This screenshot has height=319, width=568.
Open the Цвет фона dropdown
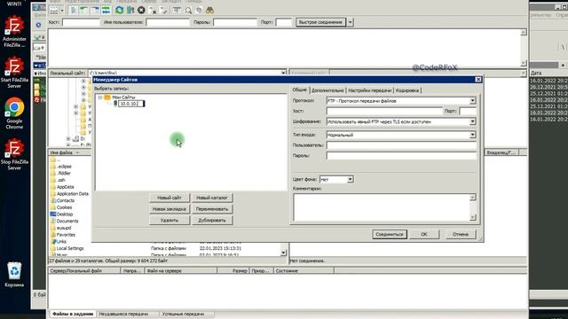(x=350, y=179)
